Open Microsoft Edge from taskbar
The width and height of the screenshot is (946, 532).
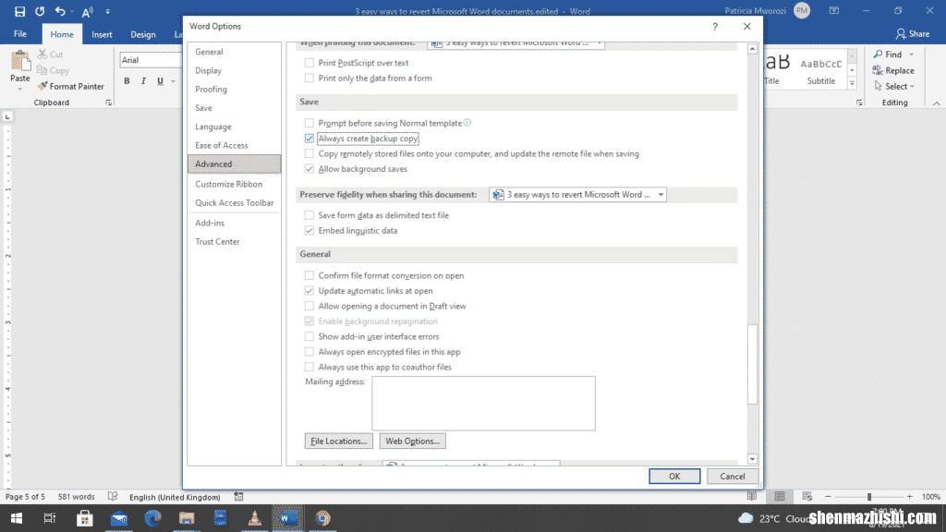152,518
